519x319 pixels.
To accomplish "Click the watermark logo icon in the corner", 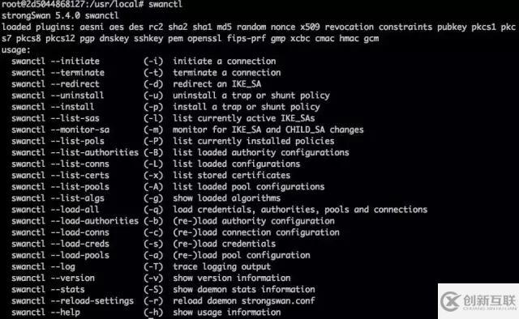I will click(x=450, y=301).
